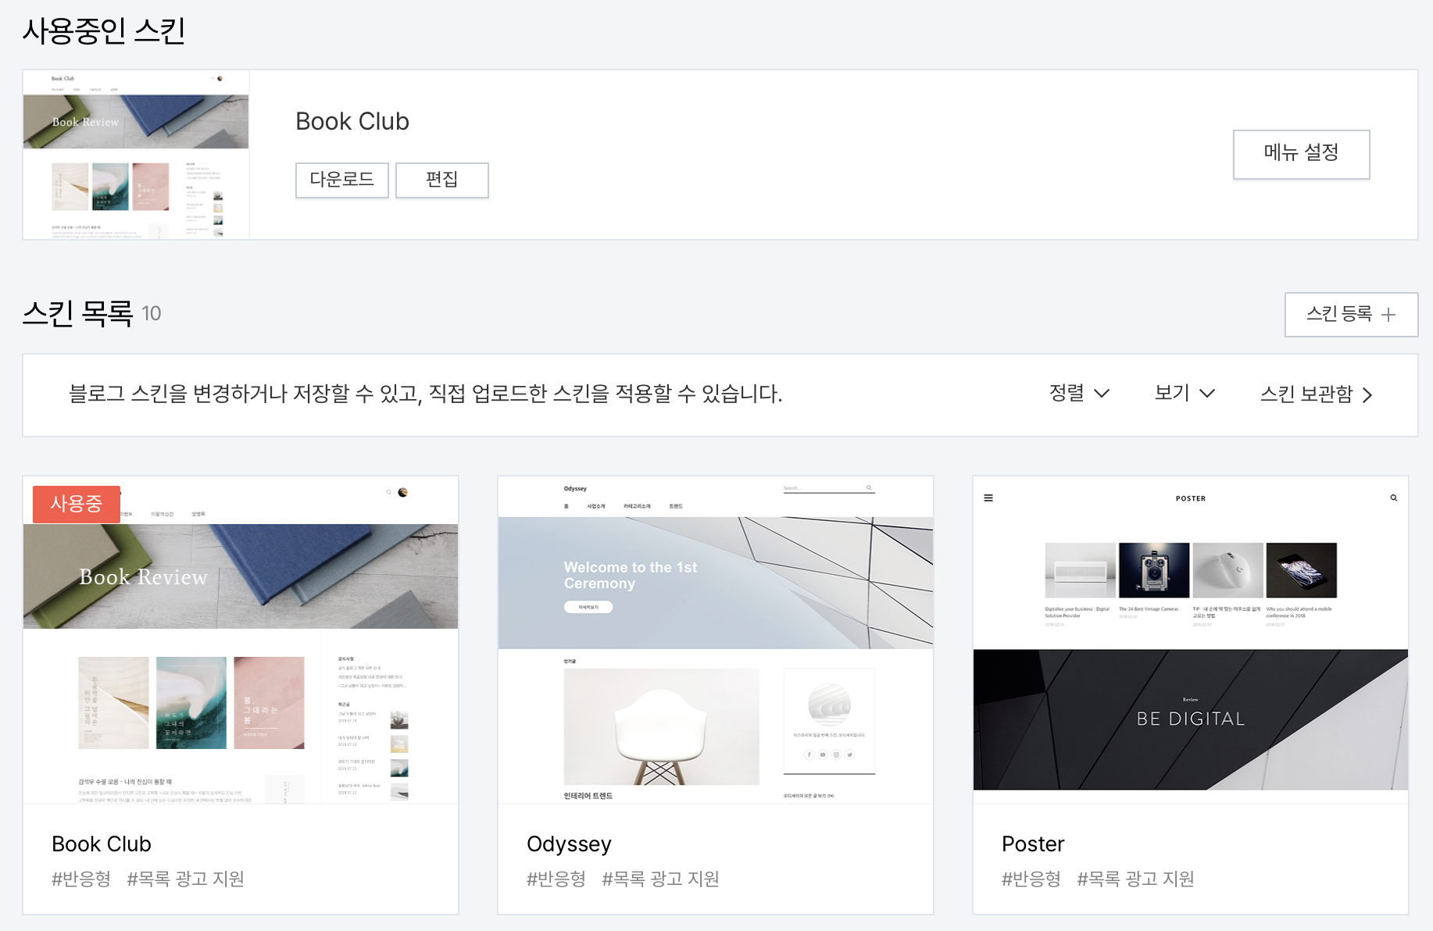
Task: Open Instagram from the Odyssey skin preview
Action: pyautogui.click(x=836, y=754)
